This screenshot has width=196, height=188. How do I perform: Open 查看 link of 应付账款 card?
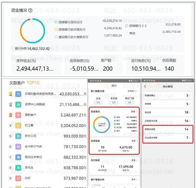[134, 160]
